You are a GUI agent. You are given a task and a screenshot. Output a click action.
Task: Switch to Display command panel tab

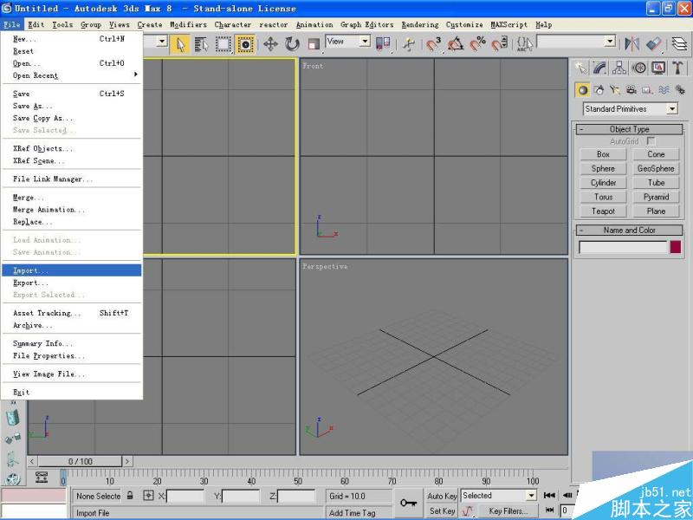pyautogui.click(x=658, y=68)
